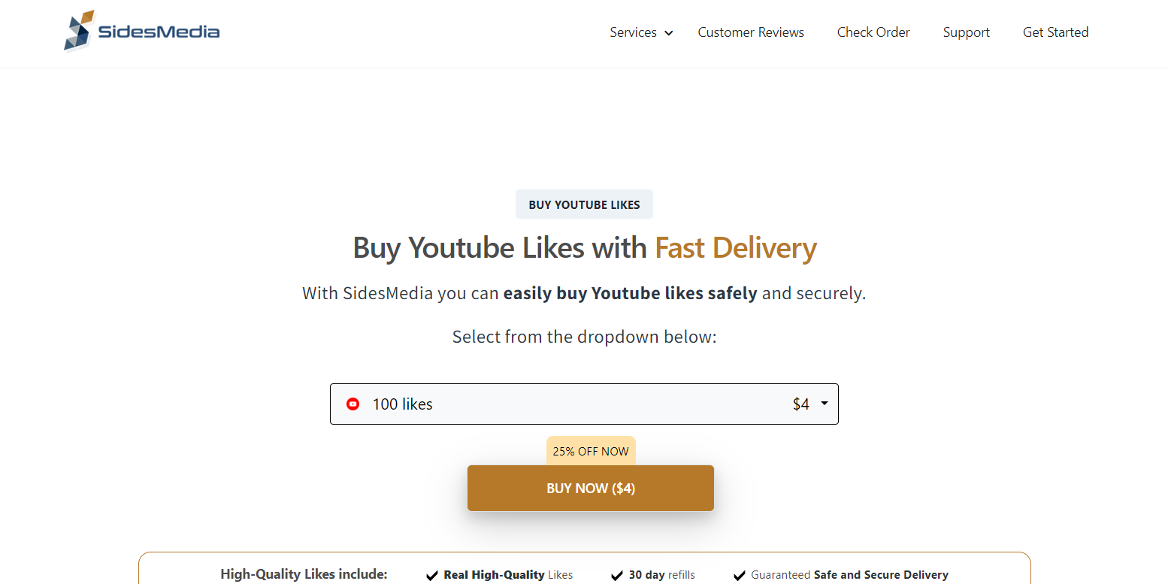Click the caret arrow next to $4

[x=825, y=404]
